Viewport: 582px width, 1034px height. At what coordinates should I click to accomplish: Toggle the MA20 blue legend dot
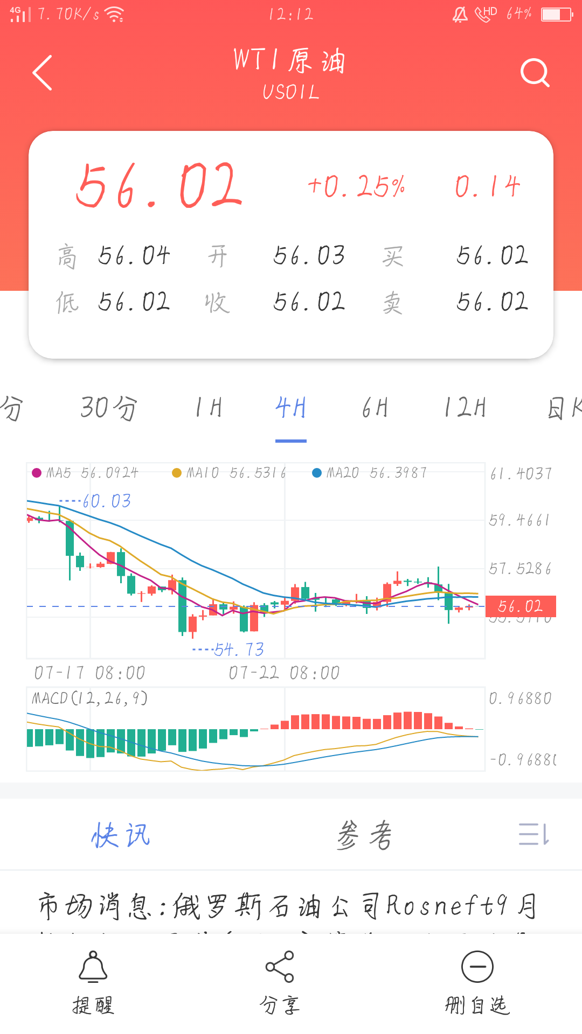(317, 473)
